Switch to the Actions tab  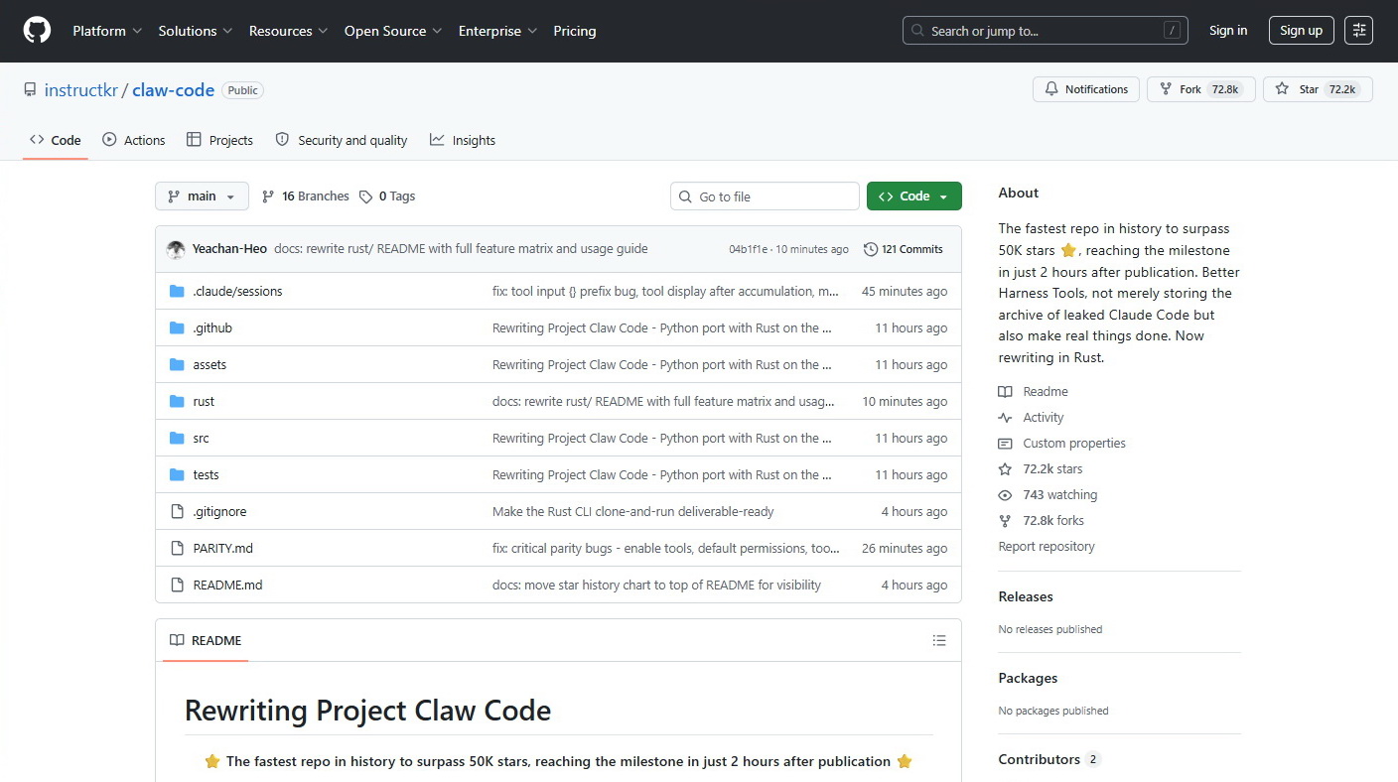(134, 141)
